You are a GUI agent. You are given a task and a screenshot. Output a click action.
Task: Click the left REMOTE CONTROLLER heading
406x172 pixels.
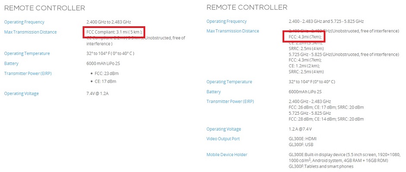tap(44, 8)
